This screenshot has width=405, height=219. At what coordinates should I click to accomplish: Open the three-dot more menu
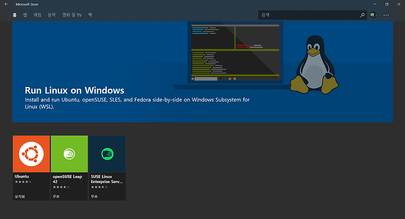(386, 15)
